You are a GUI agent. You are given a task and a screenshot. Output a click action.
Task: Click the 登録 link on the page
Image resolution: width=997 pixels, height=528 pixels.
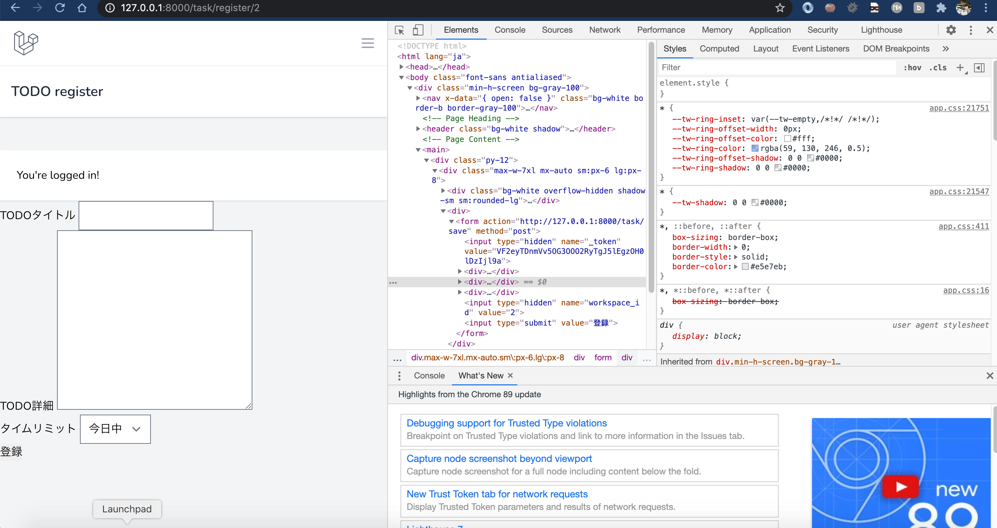pyautogui.click(x=11, y=451)
